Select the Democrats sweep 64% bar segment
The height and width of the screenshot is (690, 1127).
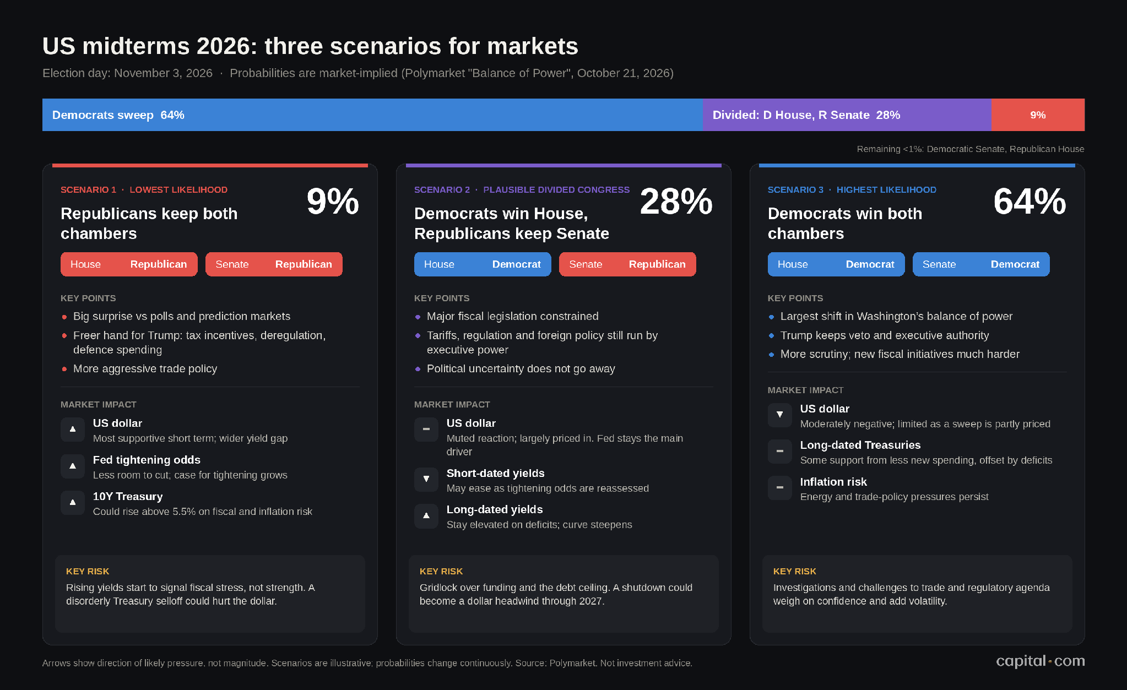click(372, 115)
